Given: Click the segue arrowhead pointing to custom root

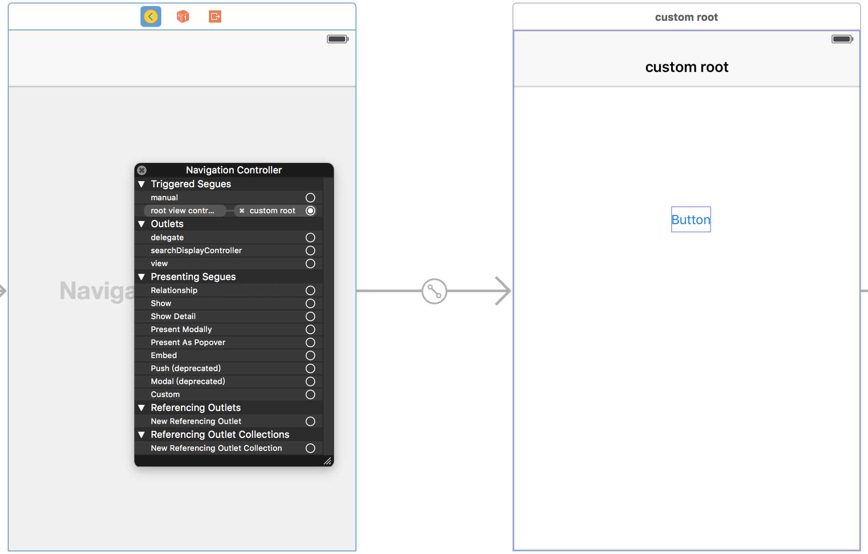Looking at the screenshot, I should (x=503, y=291).
